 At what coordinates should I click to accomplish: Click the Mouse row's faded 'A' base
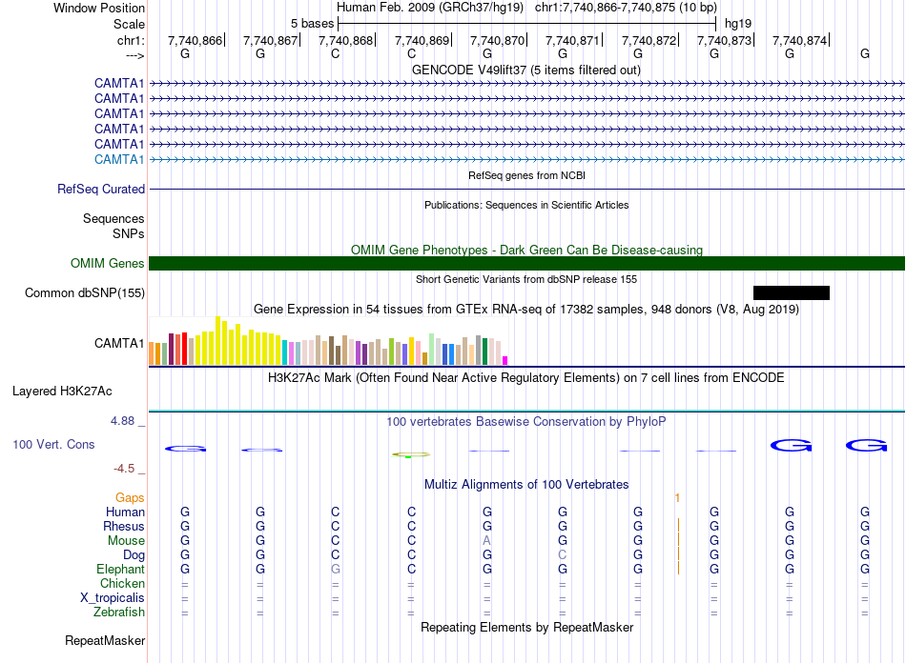(x=486, y=541)
